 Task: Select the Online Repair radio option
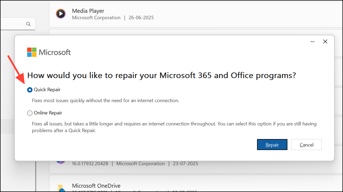coord(30,113)
